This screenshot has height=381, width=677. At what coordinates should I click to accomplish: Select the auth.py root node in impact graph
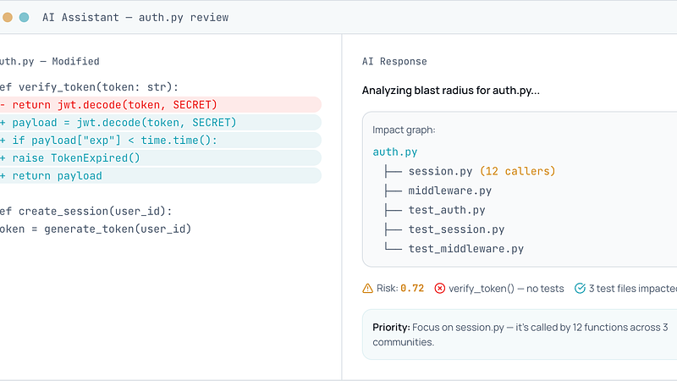[x=395, y=152]
